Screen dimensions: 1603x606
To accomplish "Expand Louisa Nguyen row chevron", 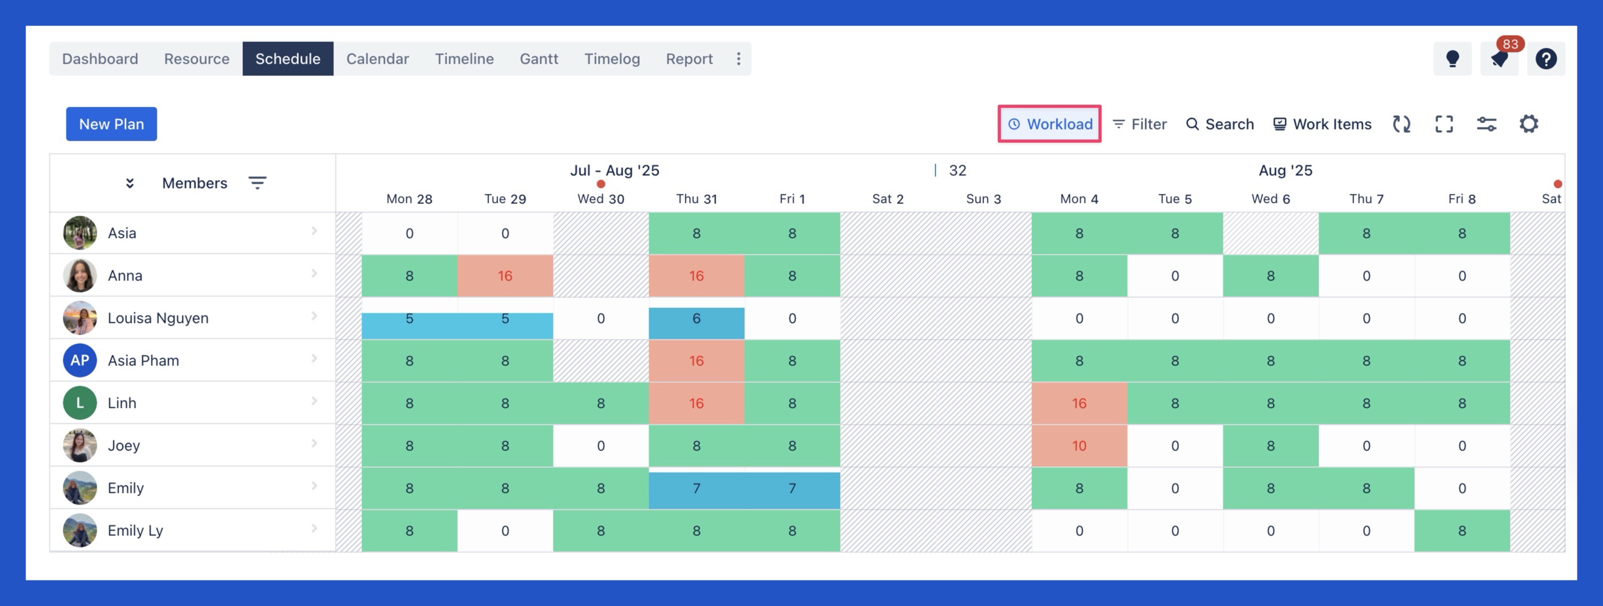I will 314,315.
